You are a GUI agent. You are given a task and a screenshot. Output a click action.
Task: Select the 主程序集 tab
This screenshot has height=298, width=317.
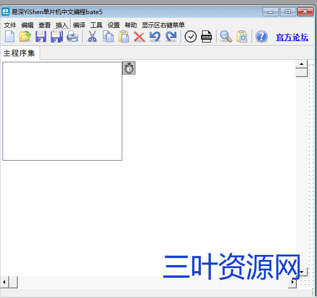coord(20,53)
